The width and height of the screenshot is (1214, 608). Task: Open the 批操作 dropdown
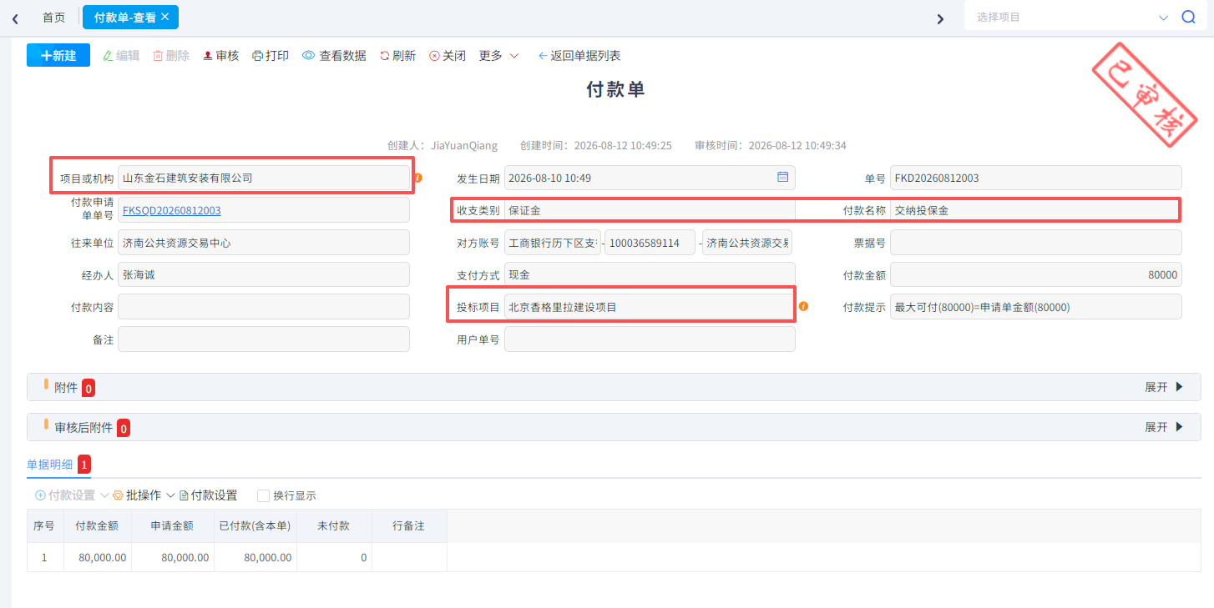pos(144,495)
